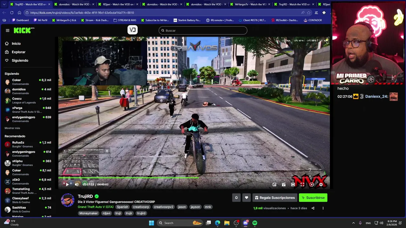The height and width of the screenshot is (228, 406).
Task: Select the jayson tag
Action: (x=195, y=207)
